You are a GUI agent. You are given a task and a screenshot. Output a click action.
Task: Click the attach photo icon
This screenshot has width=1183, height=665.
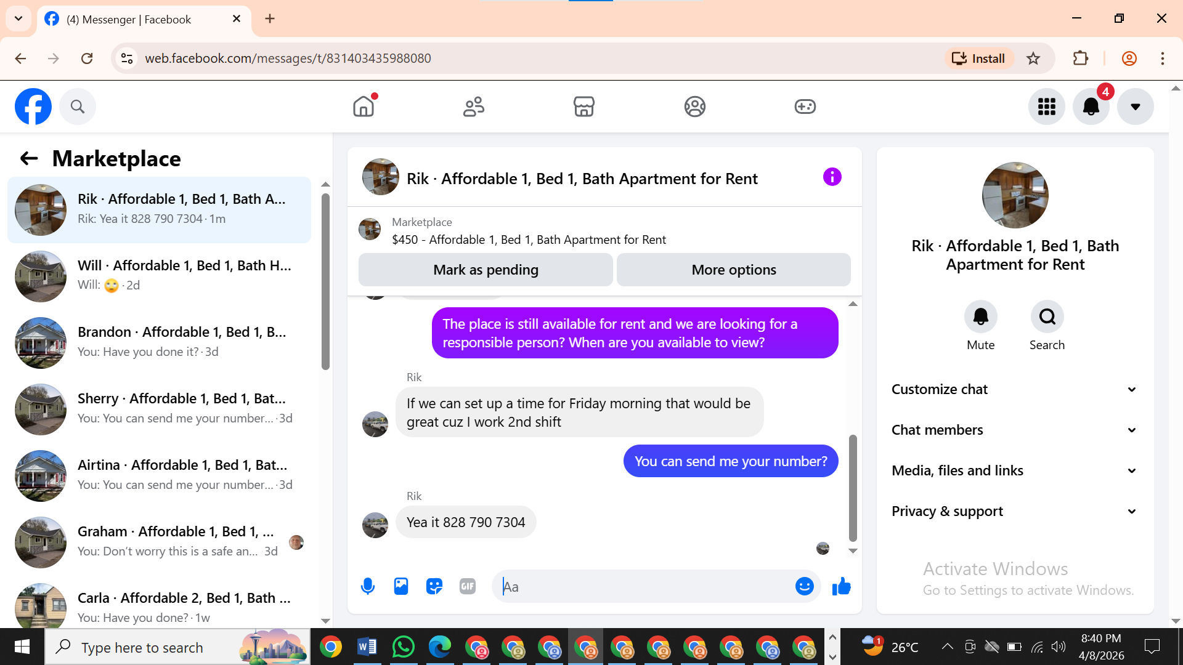[401, 586]
